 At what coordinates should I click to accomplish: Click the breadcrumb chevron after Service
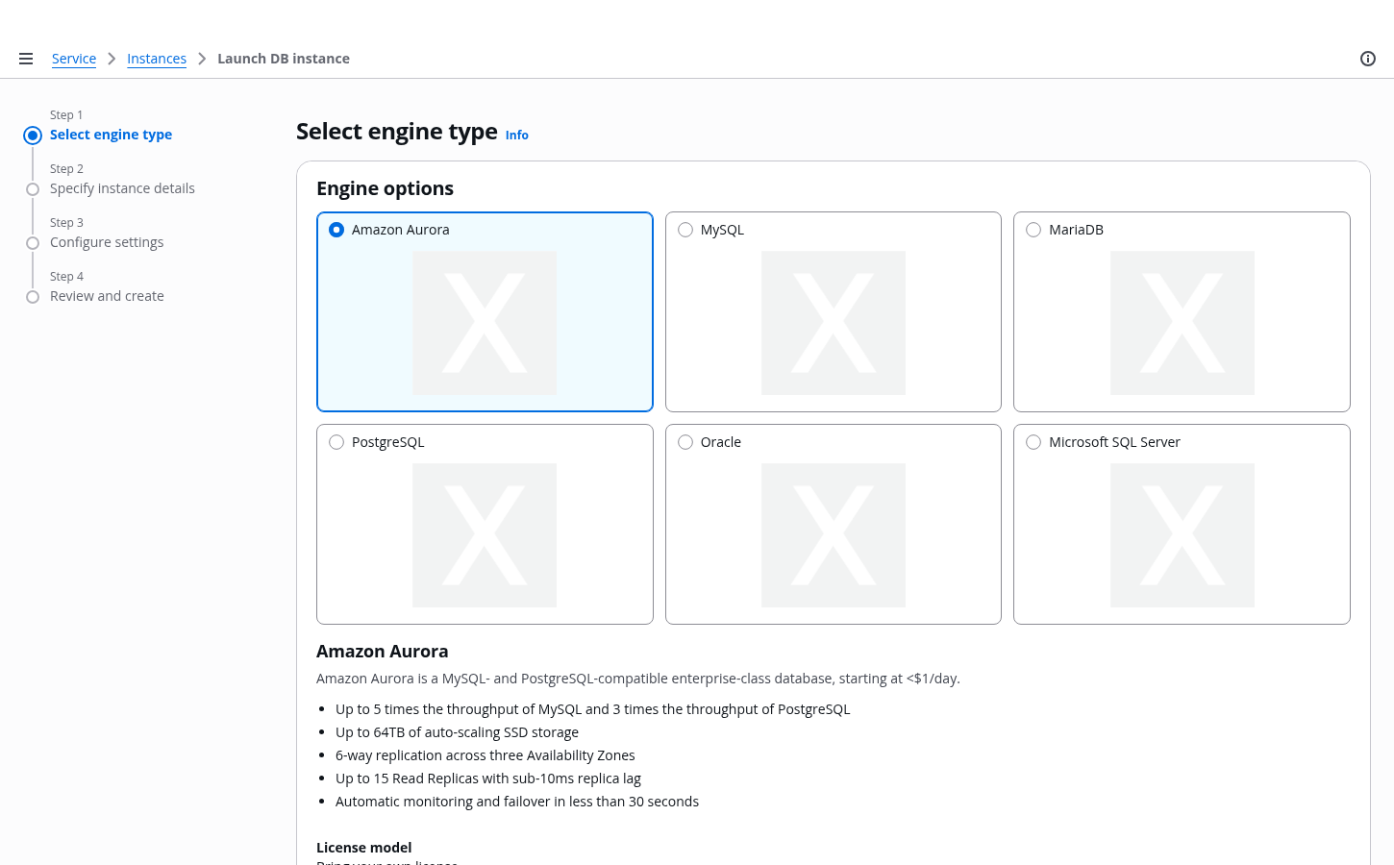(112, 59)
